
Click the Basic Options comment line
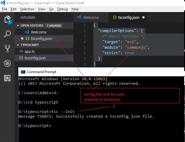pyautogui.click(x=124, y=36)
